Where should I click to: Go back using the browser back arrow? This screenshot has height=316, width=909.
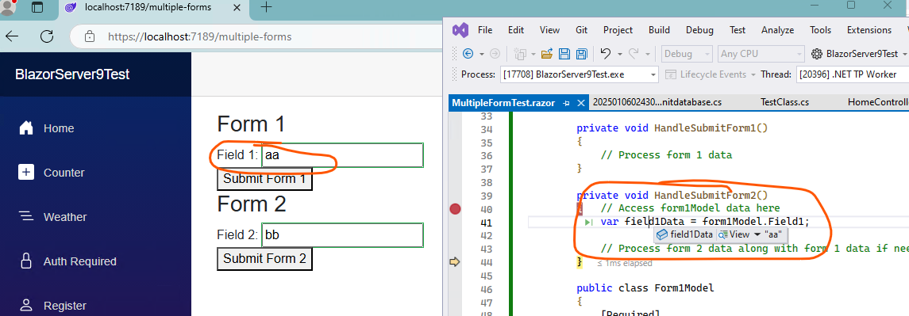click(12, 36)
